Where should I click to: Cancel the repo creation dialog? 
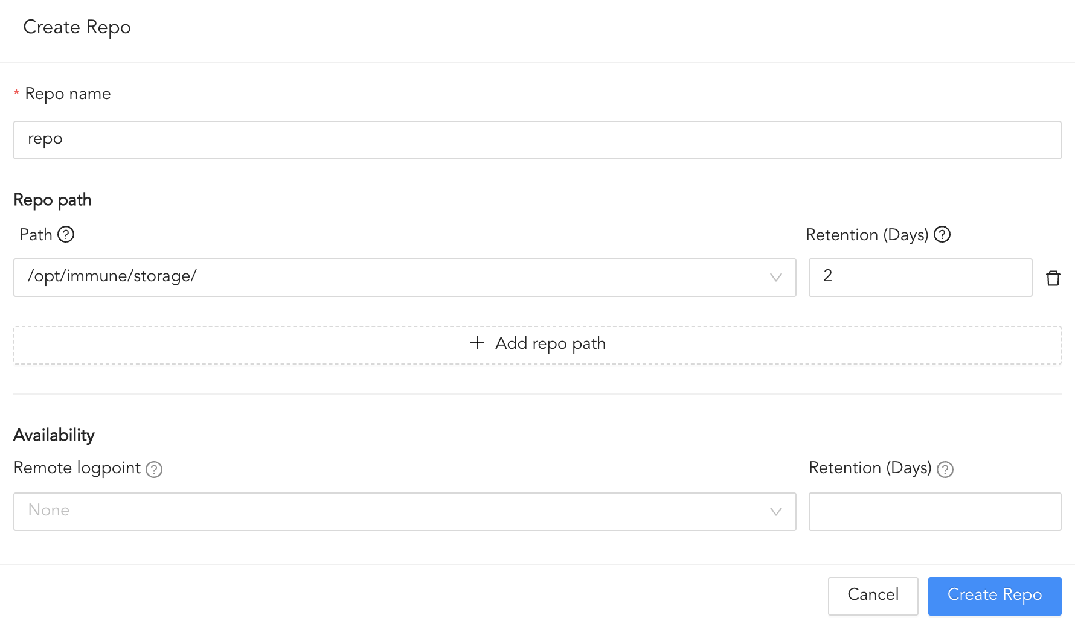873,595
